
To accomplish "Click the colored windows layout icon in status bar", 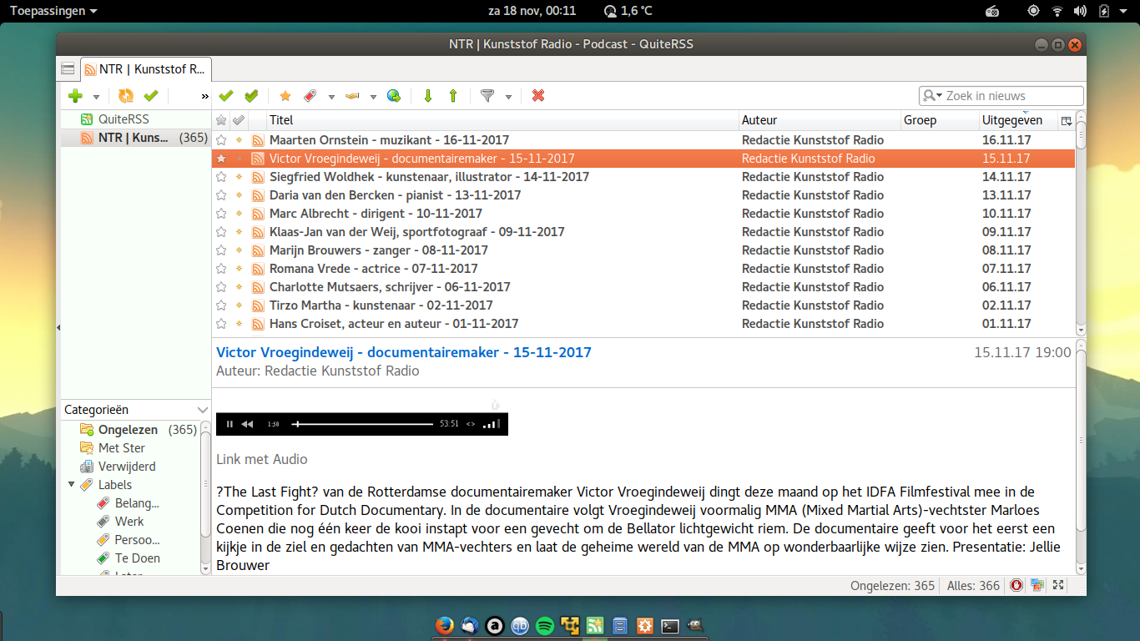I will pyautogui.click(x=1037, y=585).
